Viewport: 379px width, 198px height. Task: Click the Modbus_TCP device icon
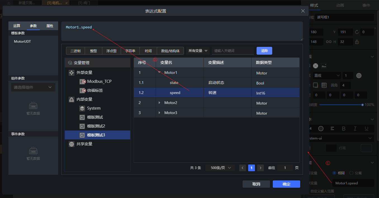coord(82,81)
